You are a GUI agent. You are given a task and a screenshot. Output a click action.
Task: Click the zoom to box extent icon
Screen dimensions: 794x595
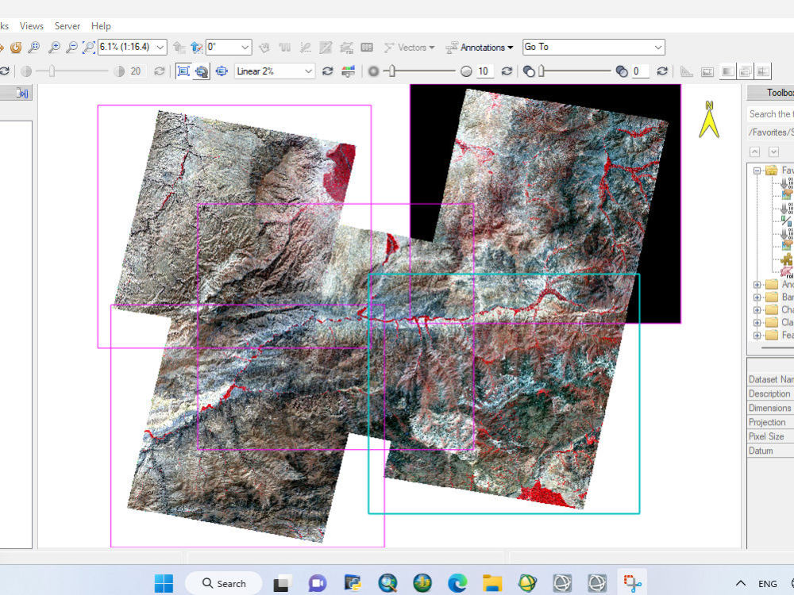pos(89,48)
